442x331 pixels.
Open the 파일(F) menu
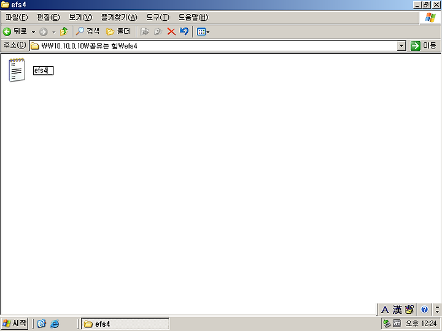click(17, 17)
